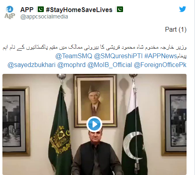
Task: Open the #APPNews hashtag
Action: (161, 56)
